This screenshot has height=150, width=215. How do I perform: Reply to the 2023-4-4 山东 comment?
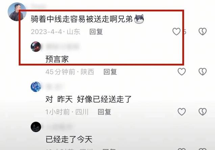[96, 32]
